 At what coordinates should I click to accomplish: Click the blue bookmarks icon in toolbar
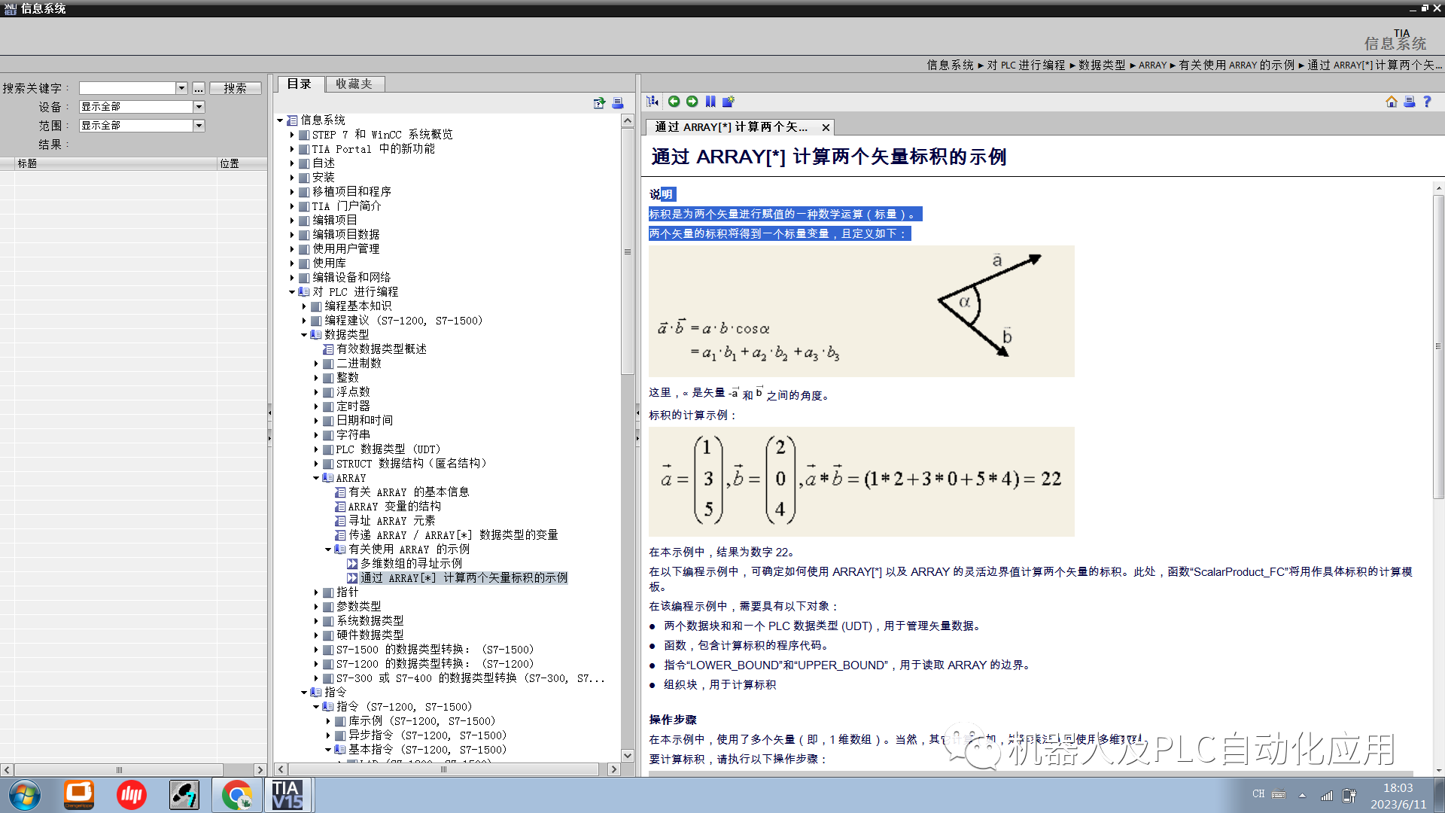[710, 102]
